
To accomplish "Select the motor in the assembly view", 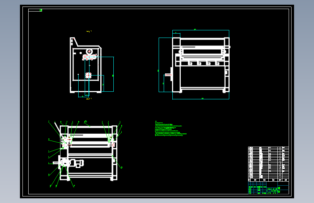I will click(x=76, y=163).
